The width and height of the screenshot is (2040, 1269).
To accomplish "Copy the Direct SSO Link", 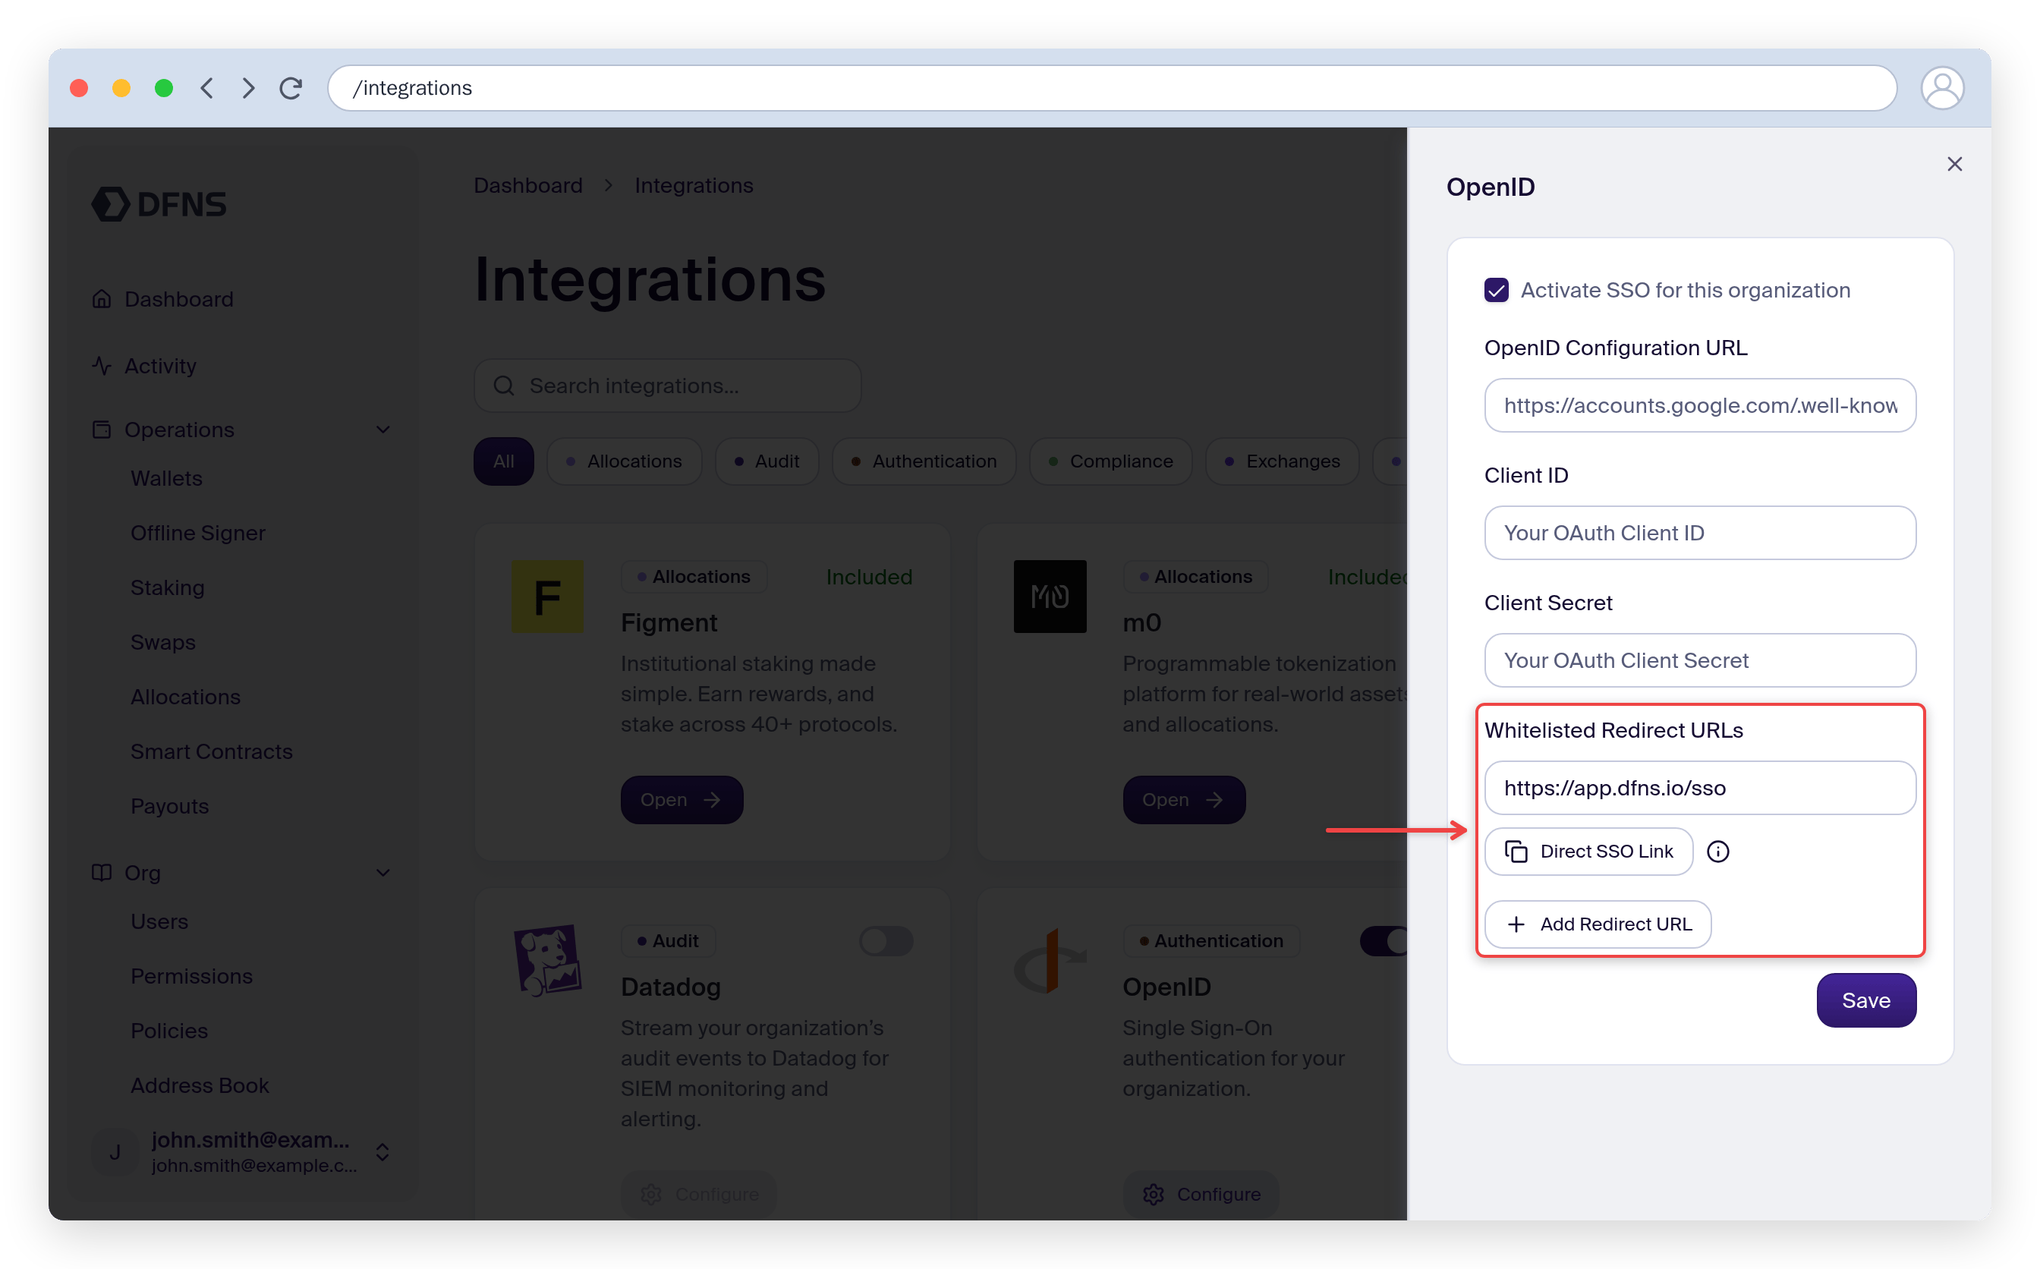I will coord(1588,852).
